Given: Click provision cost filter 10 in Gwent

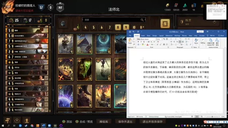Looking at the screenshot, I should pyautogui.click(x=134, y=27).
